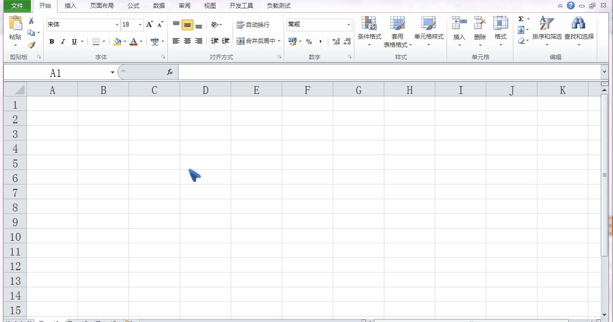Open the font size 18 dropdown
613x322 pixels.
(x=140, y=24)
